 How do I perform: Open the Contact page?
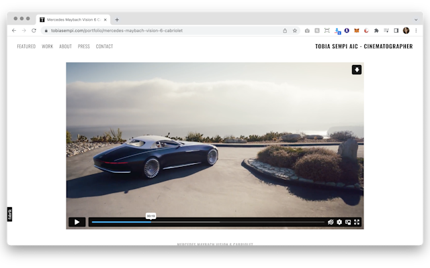point(104,47)
